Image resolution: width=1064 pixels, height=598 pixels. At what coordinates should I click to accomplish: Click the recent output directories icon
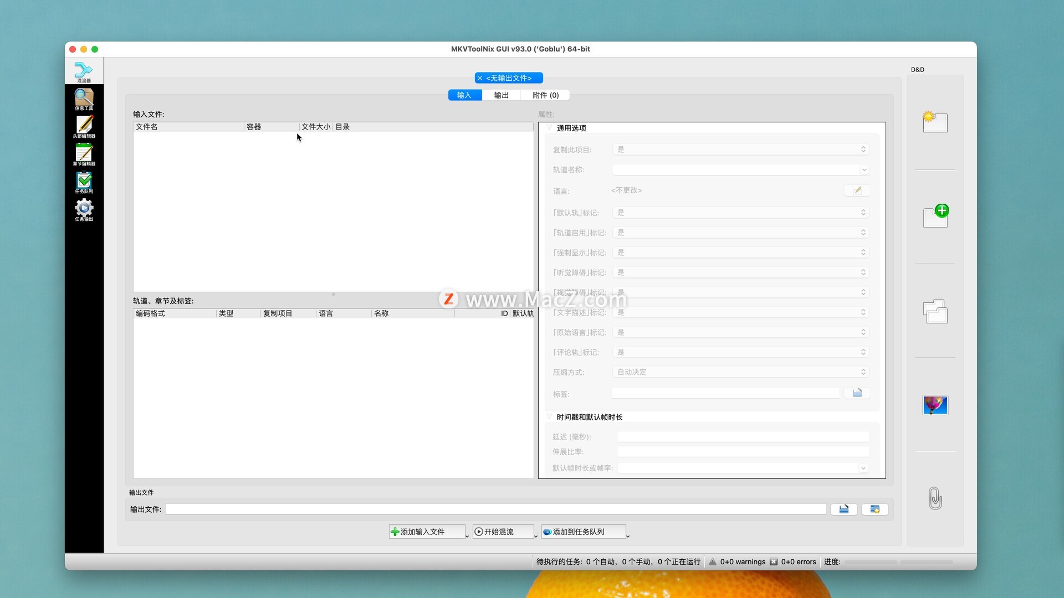[x=874, y=509]
